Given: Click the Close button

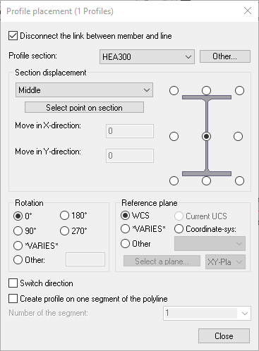Looking at the screenshot, I should [x=224, y=336].
